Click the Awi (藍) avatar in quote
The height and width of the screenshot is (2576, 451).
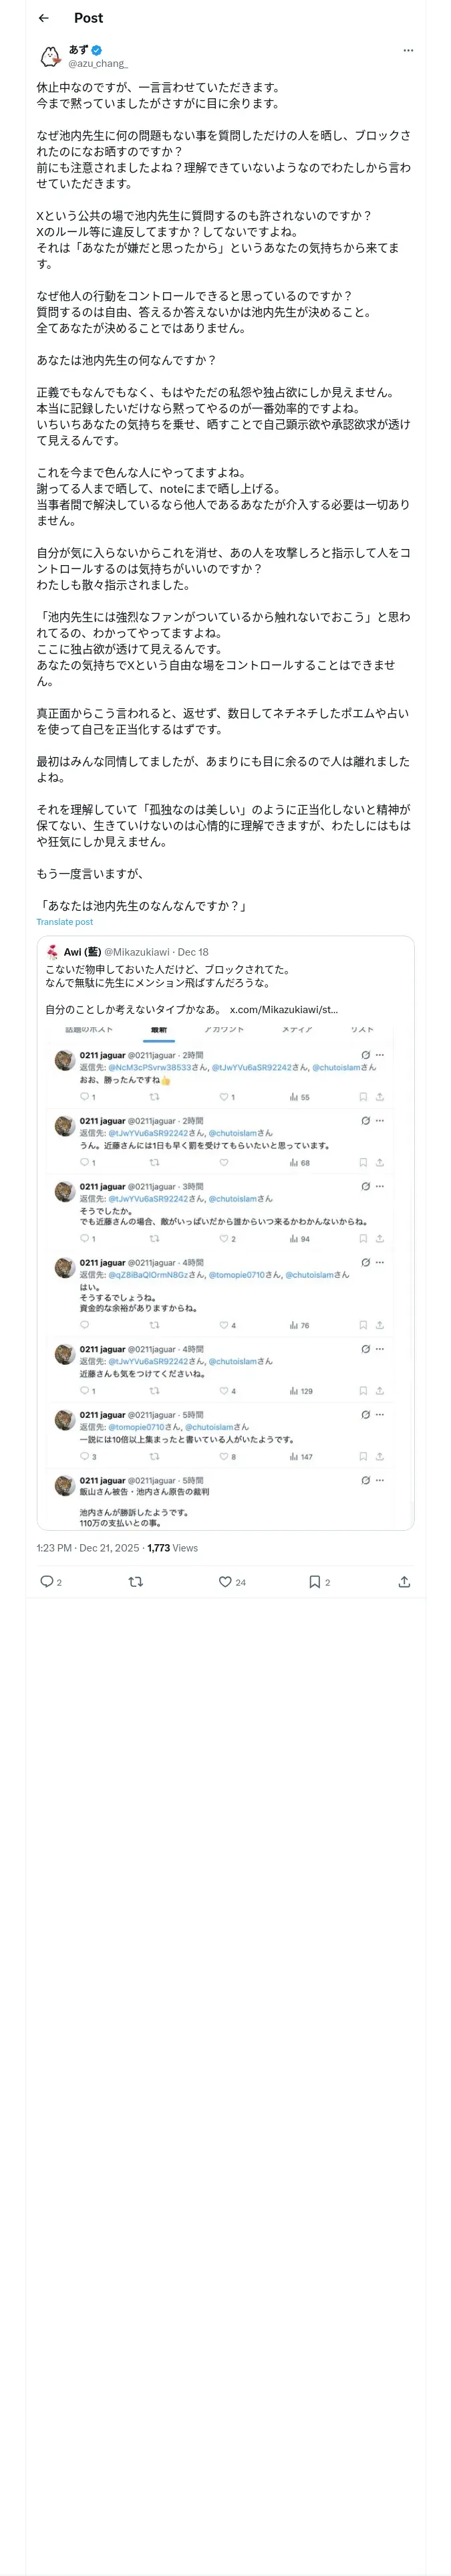pyautogui.click(x=52, y=951)
